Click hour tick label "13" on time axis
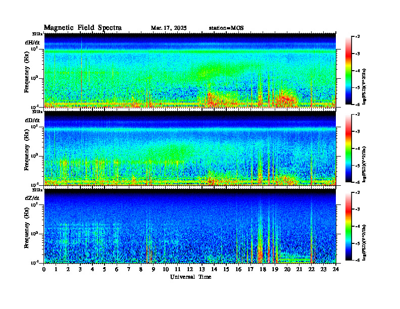This screenshot has width=400, height=309. click(202, 269)
